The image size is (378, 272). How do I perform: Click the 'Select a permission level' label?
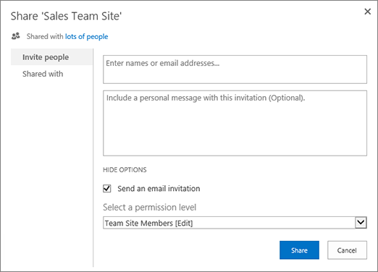click(149, 208)
